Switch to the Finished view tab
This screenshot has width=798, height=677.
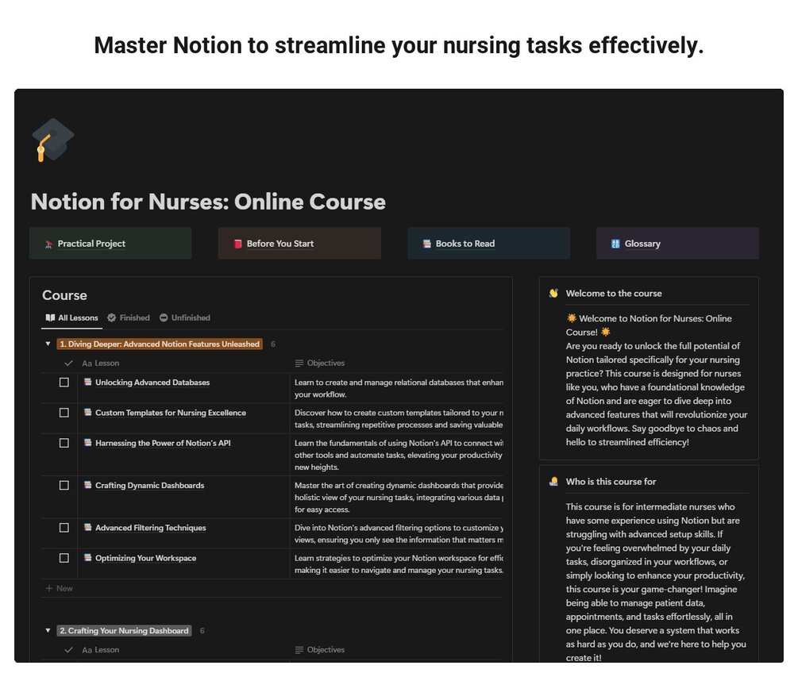(129, 318)
